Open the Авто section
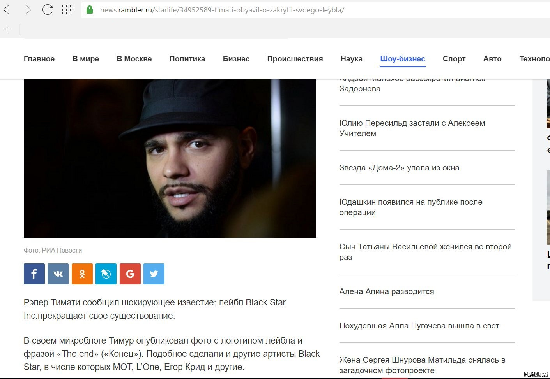 tap(492, 59)
